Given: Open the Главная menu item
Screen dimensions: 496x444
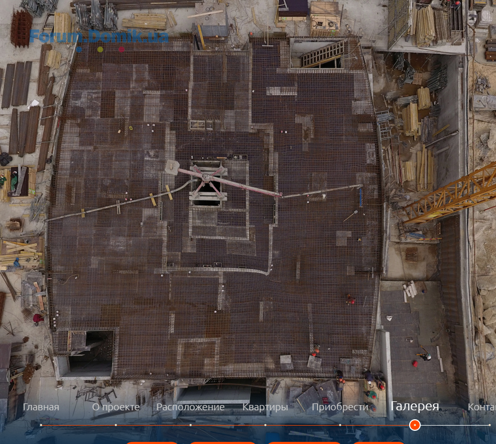Looking at the screenshot, I should tap(41, 407).
